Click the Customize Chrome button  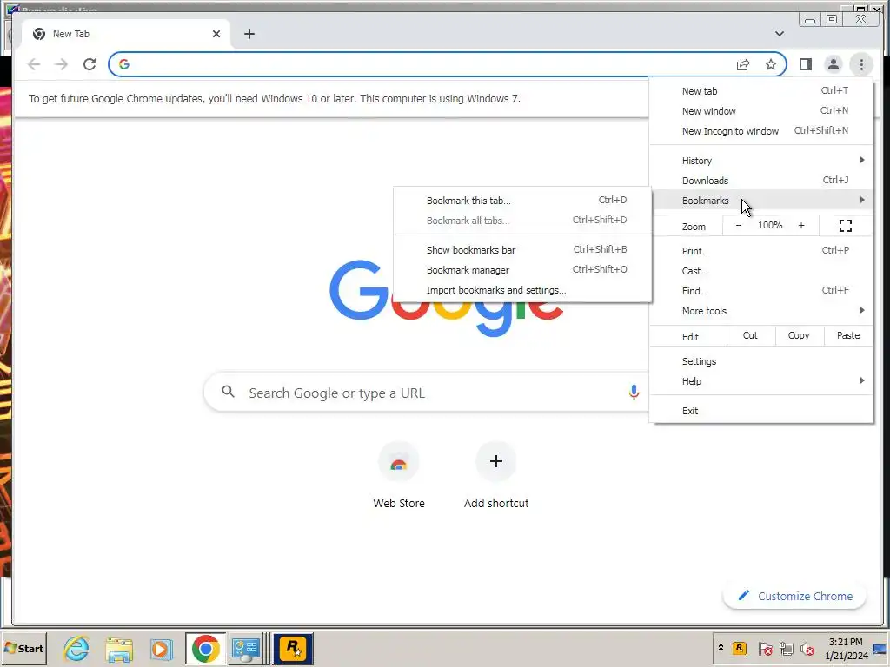(x=794, y=596)
